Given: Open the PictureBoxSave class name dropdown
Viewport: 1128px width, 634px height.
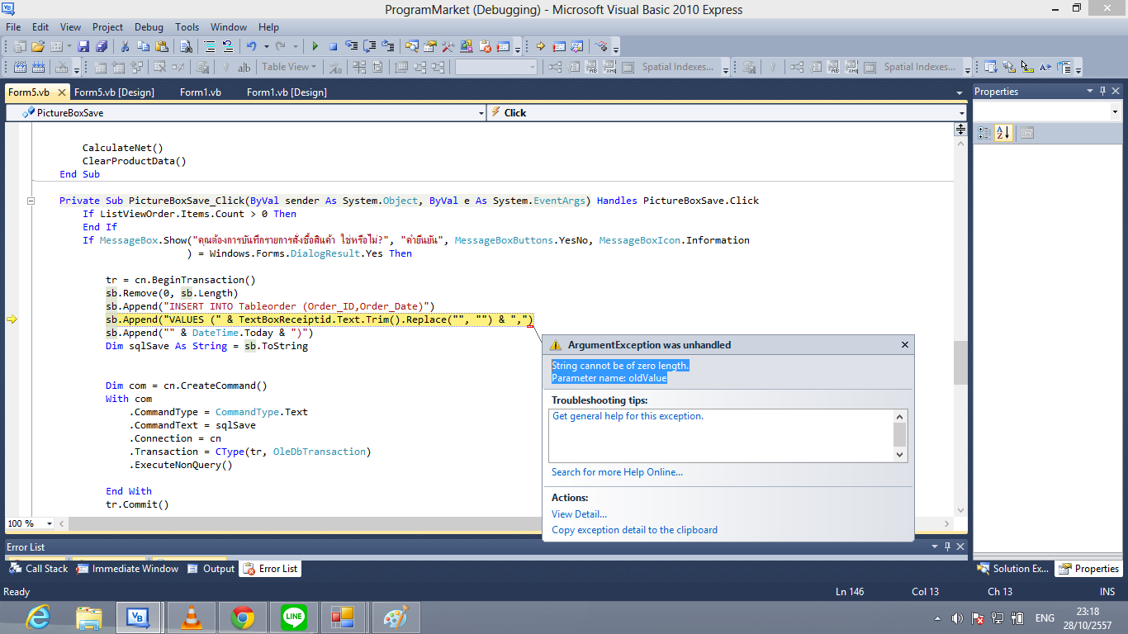Looking at the screenshot, I should 481,113.
